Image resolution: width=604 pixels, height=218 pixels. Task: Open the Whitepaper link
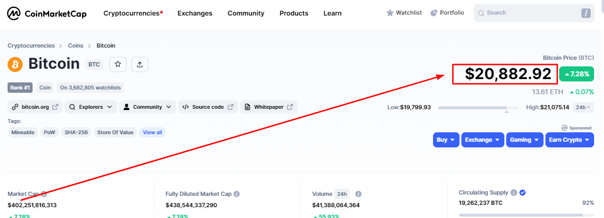[x=269, y=107]
